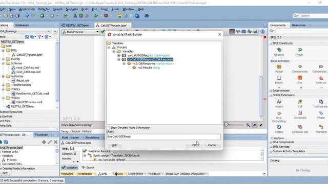Collapse the Oracle Extensions section

click(271, 95)
